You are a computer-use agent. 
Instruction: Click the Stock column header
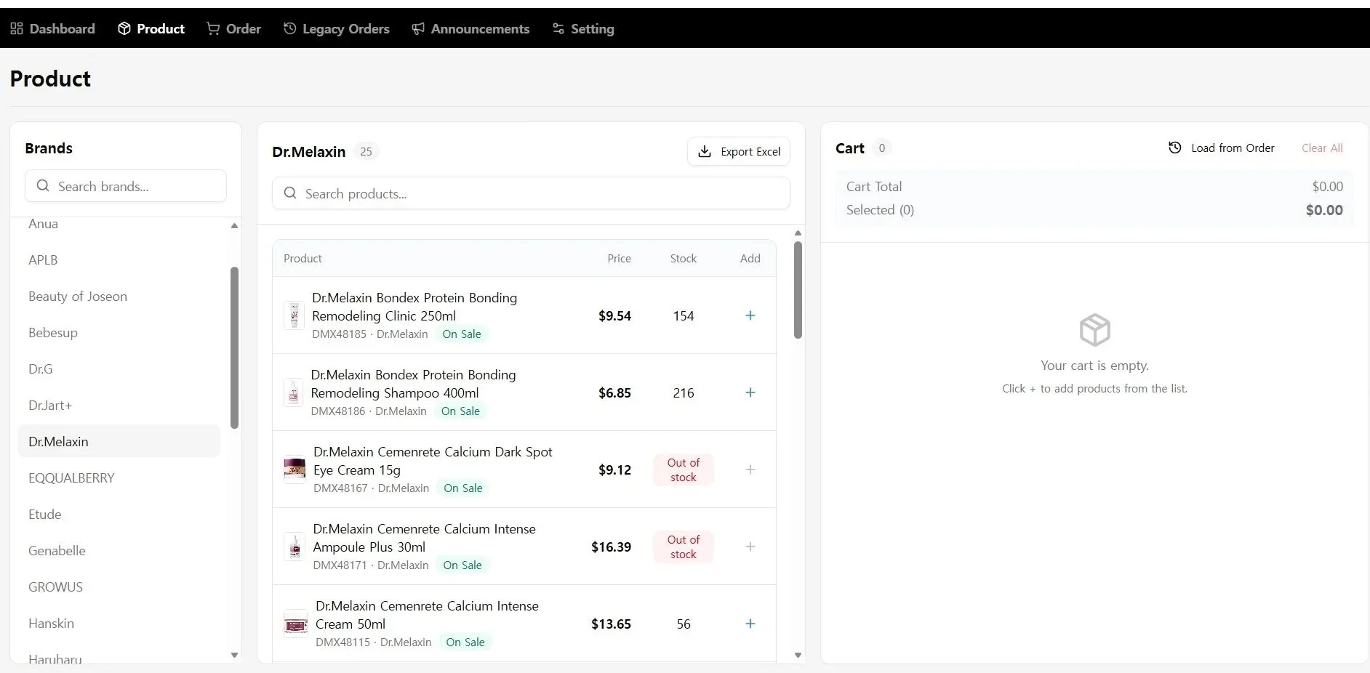[x=683, y=258]
